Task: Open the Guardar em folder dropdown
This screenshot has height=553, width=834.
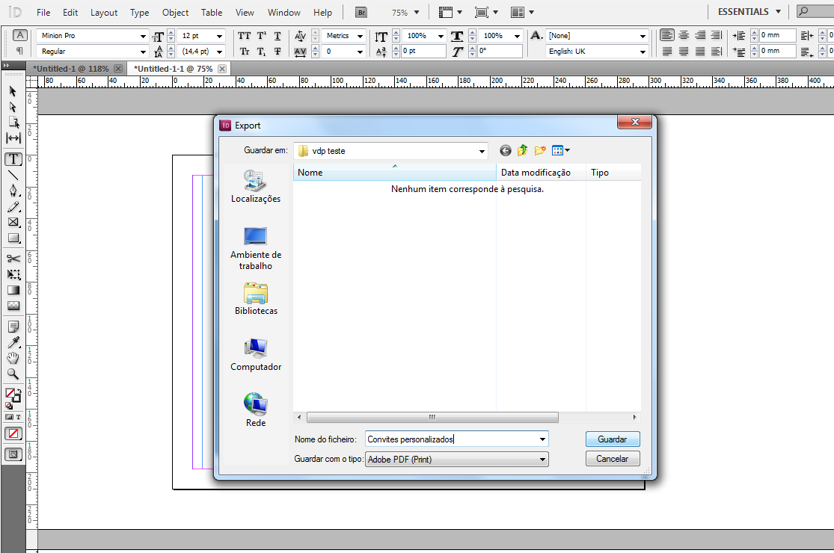Action: pyautogui.click(x=482, y=150)
